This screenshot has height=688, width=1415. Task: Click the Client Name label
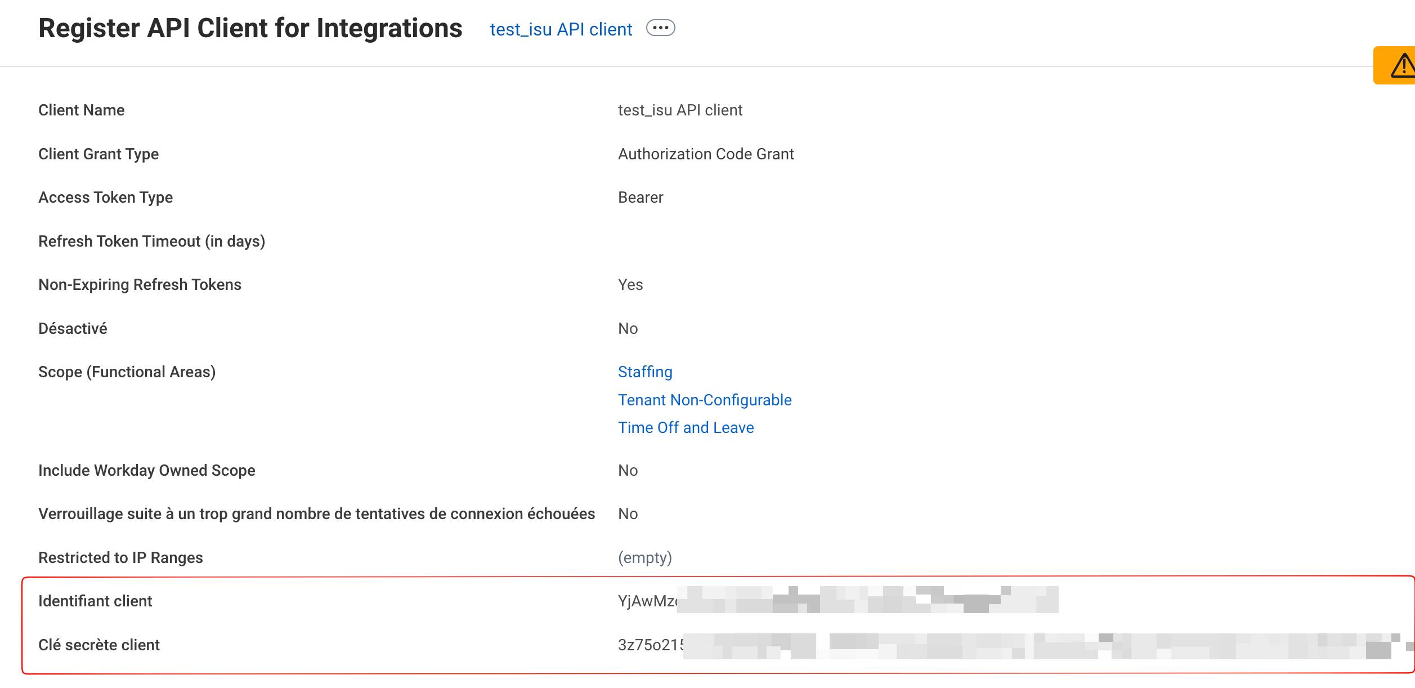(82, 110)
